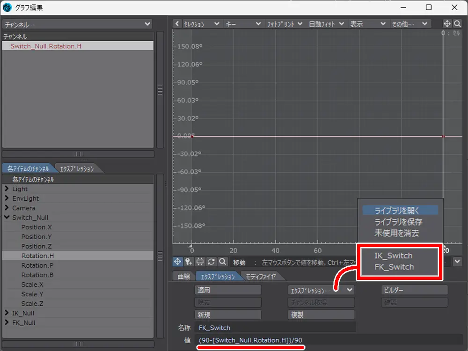
Task: Expand the IK_Null item
Action: (7, 313)
